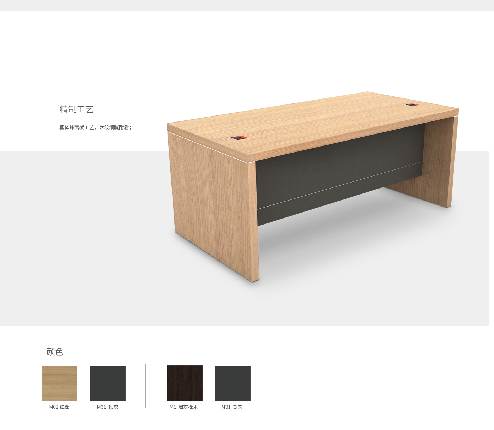Click the M02 红橡 label text
This screenshot has height=430, width=494.
click(x=59, y=407)
